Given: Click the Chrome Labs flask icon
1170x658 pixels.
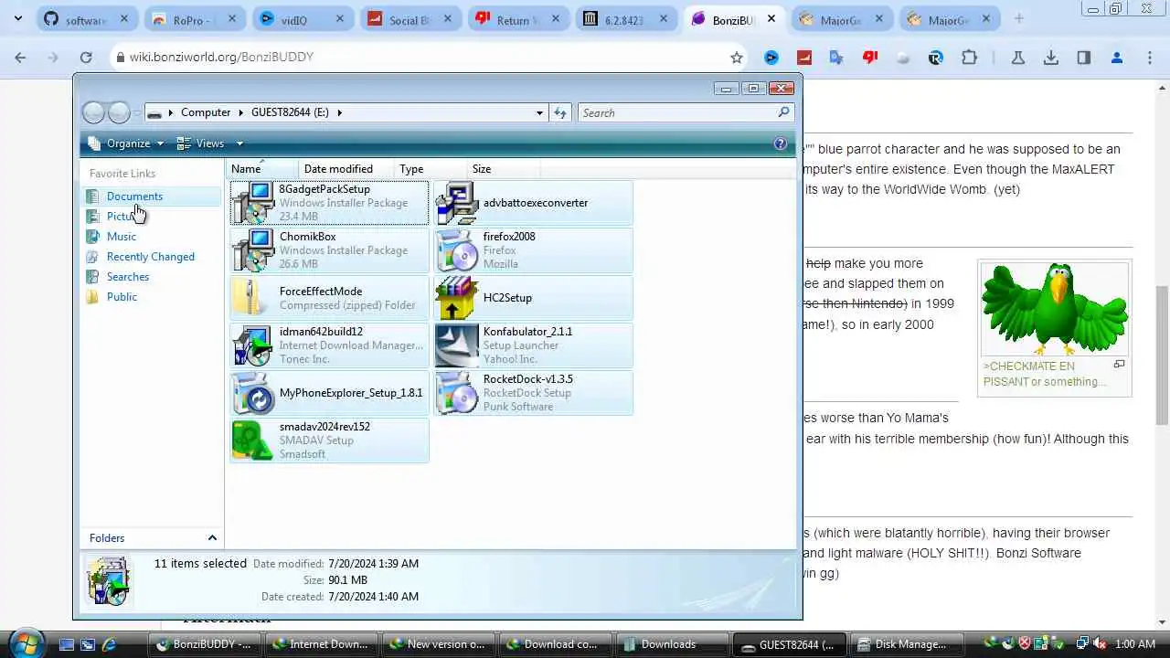Looking at the screenshot, I should (1017, 57).
